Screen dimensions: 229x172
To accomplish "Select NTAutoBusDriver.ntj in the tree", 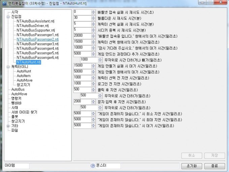I will [x=33, y=26].
